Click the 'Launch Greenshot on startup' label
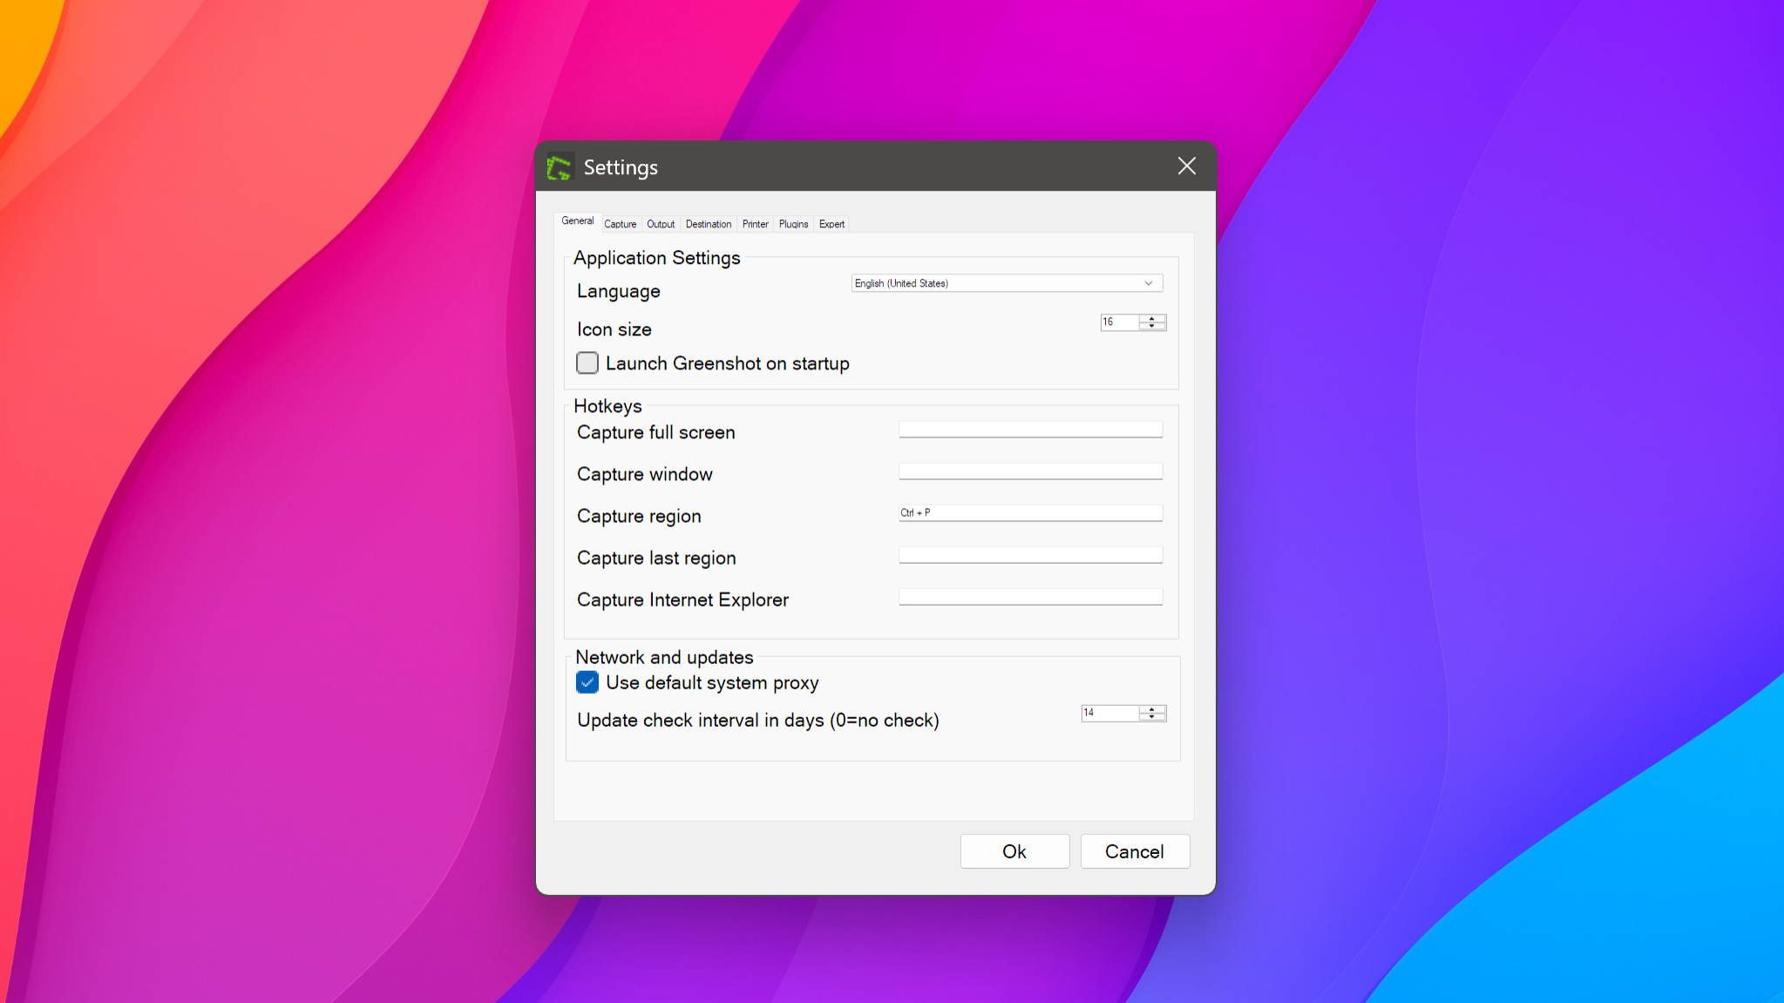Screen dimensions: 1784x1003 tap(728, 363)
